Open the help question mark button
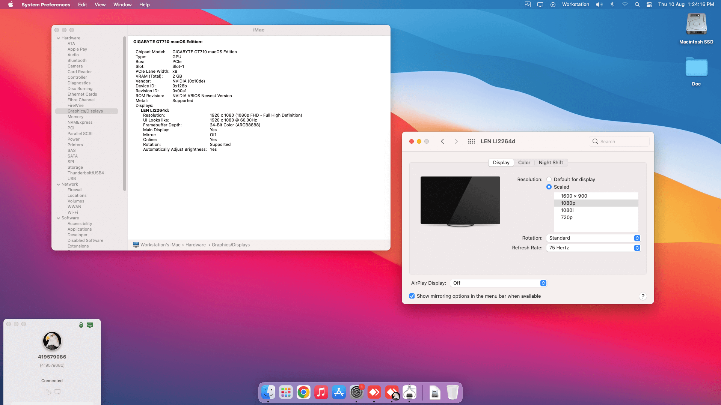 click(643, 296)
